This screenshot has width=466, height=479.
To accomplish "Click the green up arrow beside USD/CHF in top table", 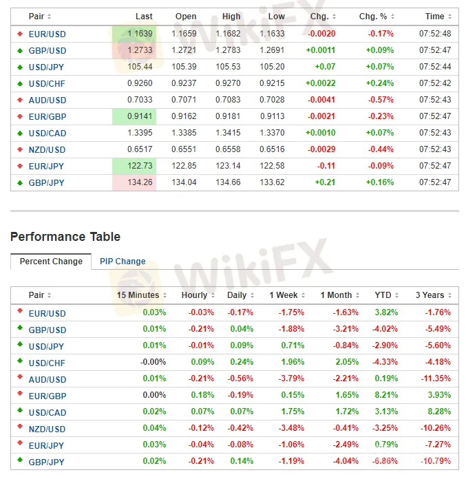I will 19,83.
